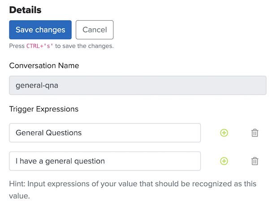269x205 pixels.
Task: Add expression after 'I have a general question'
Action: [x=224, y=161]
